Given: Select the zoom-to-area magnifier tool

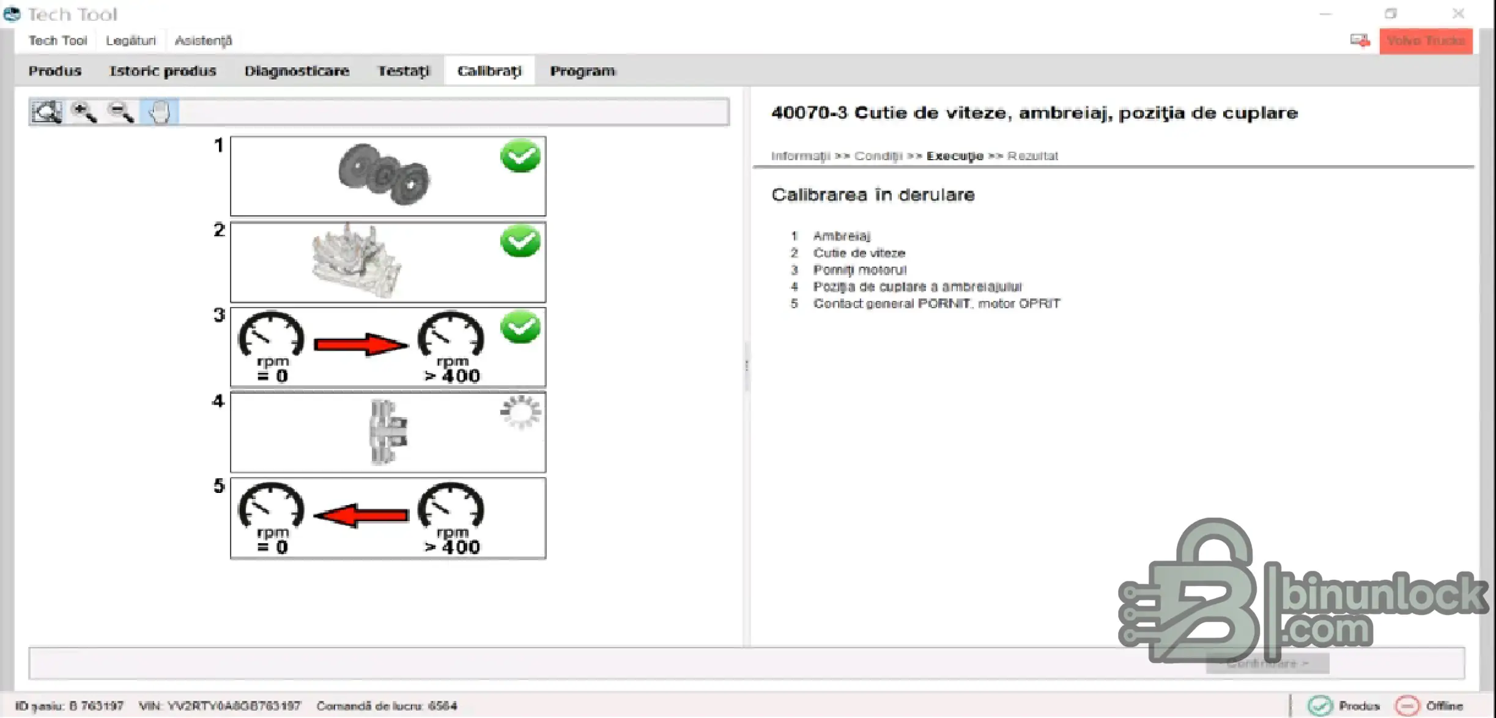Looking at the screenshot, I should pos(46,113).
